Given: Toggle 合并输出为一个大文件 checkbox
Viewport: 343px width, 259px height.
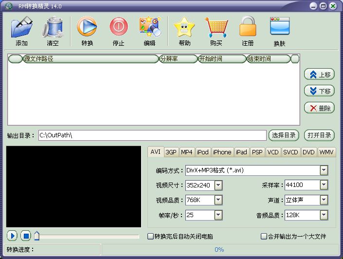Looking at the screenshot, I should pyautogui.click(x=264, y=237).
